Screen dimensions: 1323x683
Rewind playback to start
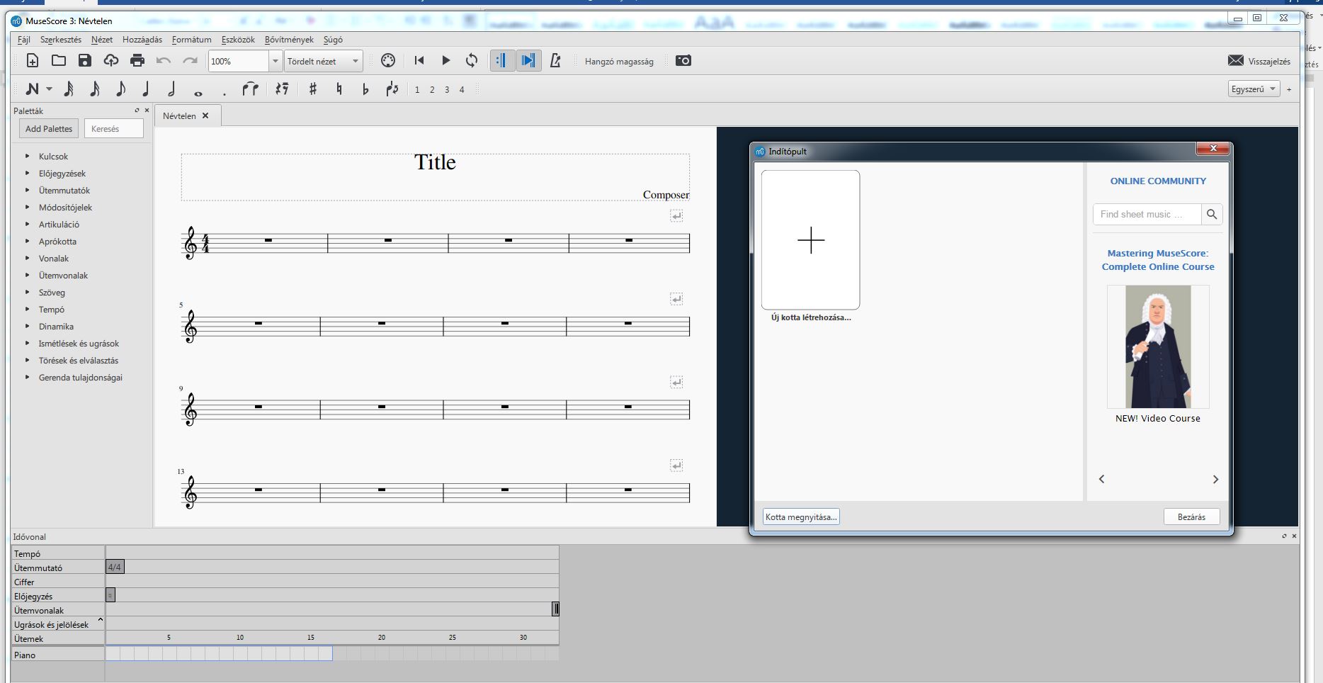click(419, 61)
